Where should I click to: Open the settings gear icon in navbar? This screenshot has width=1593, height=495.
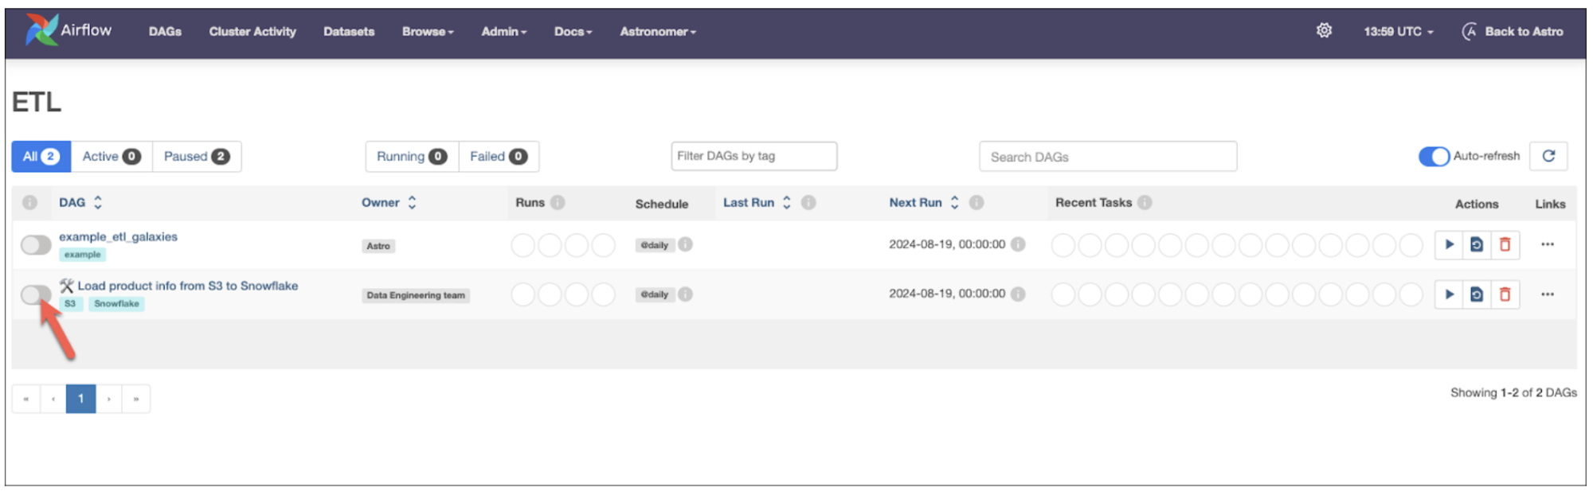click(x=1324, y=31)
